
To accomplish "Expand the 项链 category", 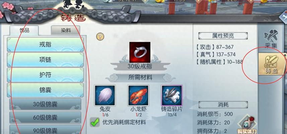I will (45, 60).
